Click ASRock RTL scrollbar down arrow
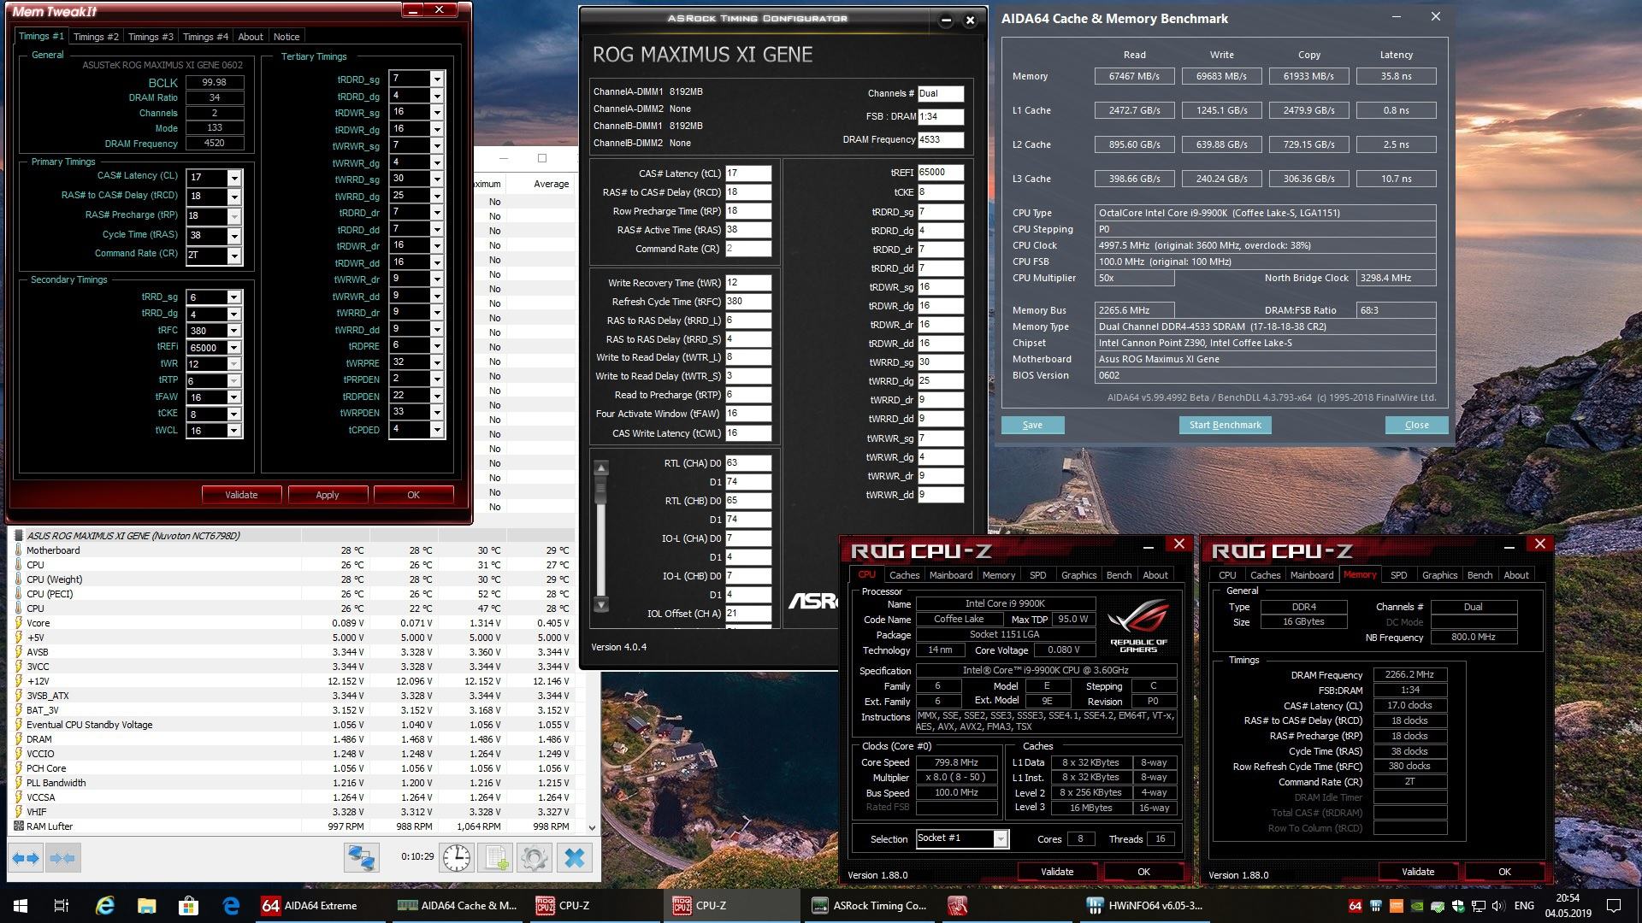 pyautogui.click(x=601, y=604)
